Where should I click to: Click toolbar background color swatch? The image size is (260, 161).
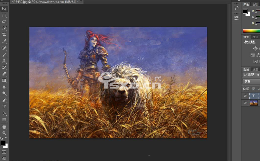[x=6, y=146]
